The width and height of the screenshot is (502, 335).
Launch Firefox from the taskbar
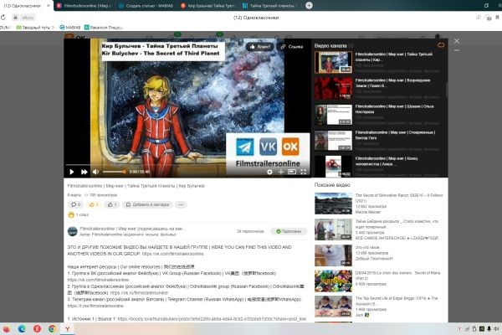(x=7, y=329)
